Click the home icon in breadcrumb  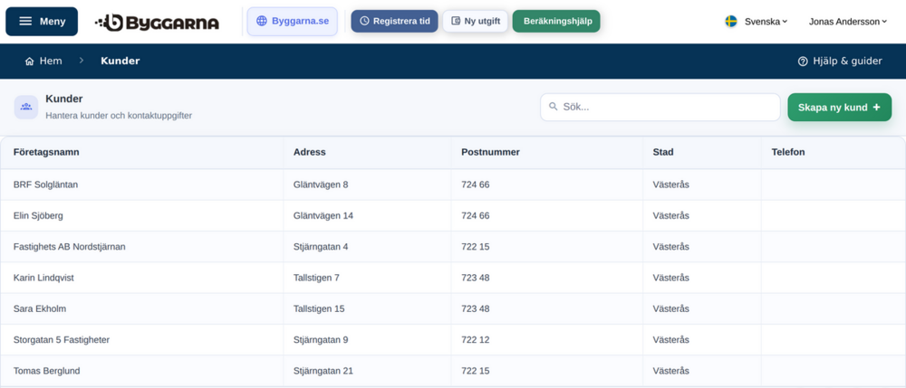click(x=30, y=62)
